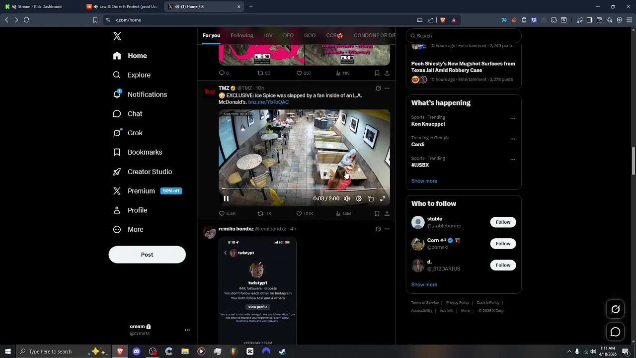This screenshot has height=358, width=636.
Task: Open Kon Knueppel trend options dots
Action: click(x=513, y=119)
